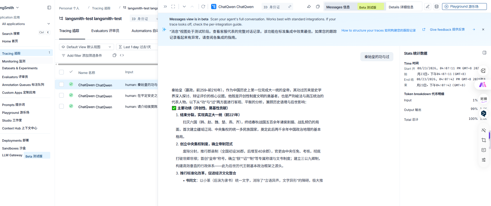Click Tracing 追踪 breadcrumb link
The width and height of the screenshot is (491, 206).
click(x=101, y=8)
